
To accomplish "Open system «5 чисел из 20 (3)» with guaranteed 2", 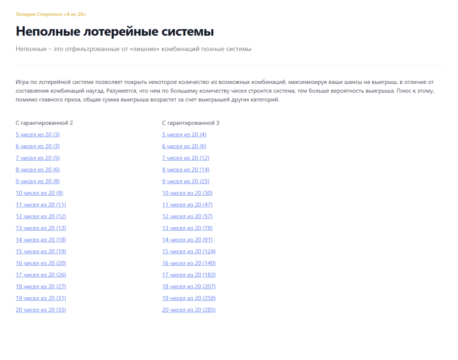I will coord(38,134).
